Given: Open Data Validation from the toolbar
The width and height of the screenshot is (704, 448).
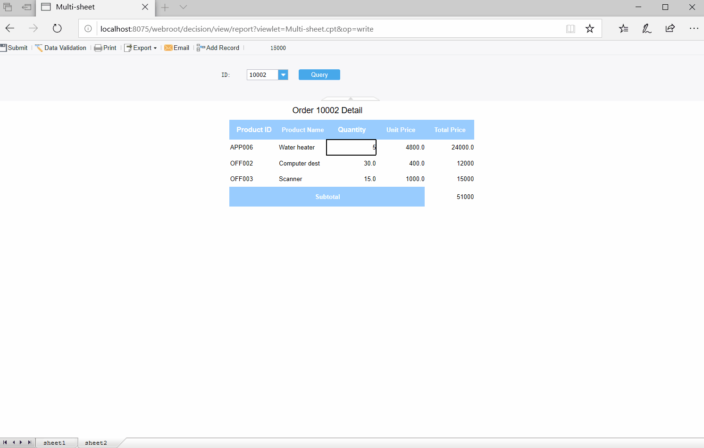Looking at the screenshot, I should (x=61, y=48).
